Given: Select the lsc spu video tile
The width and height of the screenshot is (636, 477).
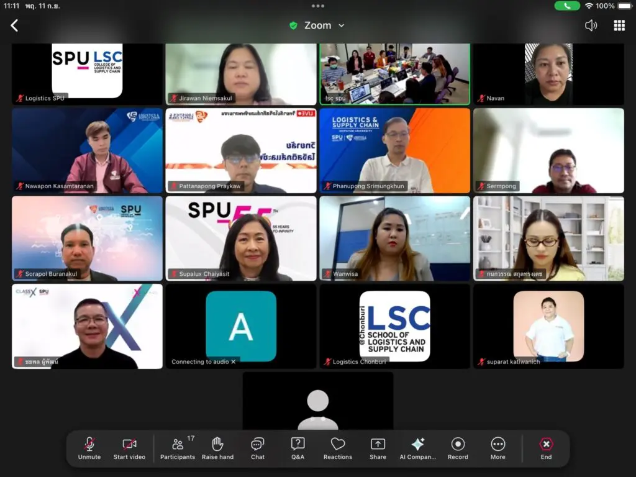Looking at the screenshot, I should point(394,73).
